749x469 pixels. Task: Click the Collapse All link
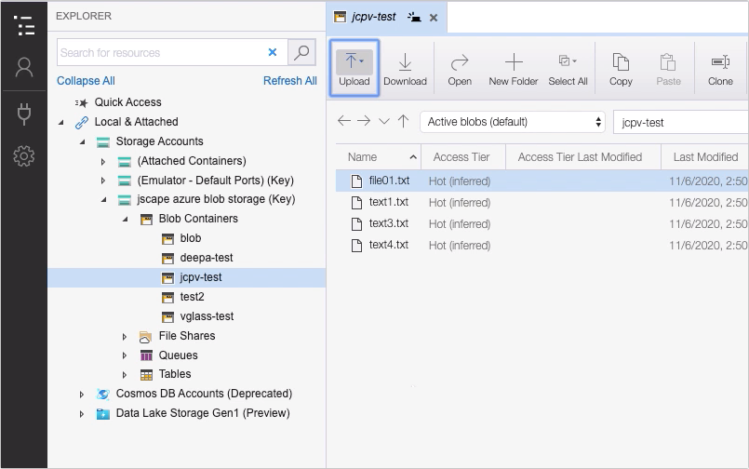86,81
